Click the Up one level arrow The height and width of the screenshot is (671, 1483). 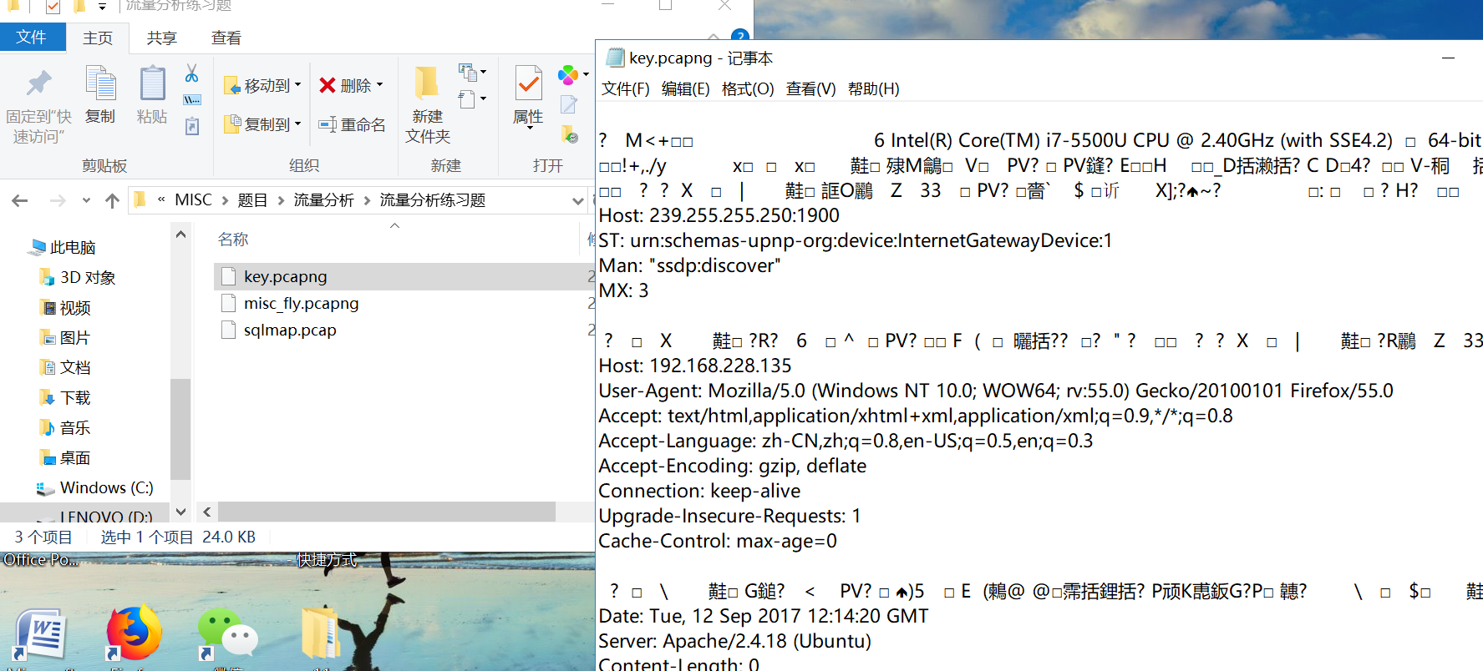coord(112,200)
